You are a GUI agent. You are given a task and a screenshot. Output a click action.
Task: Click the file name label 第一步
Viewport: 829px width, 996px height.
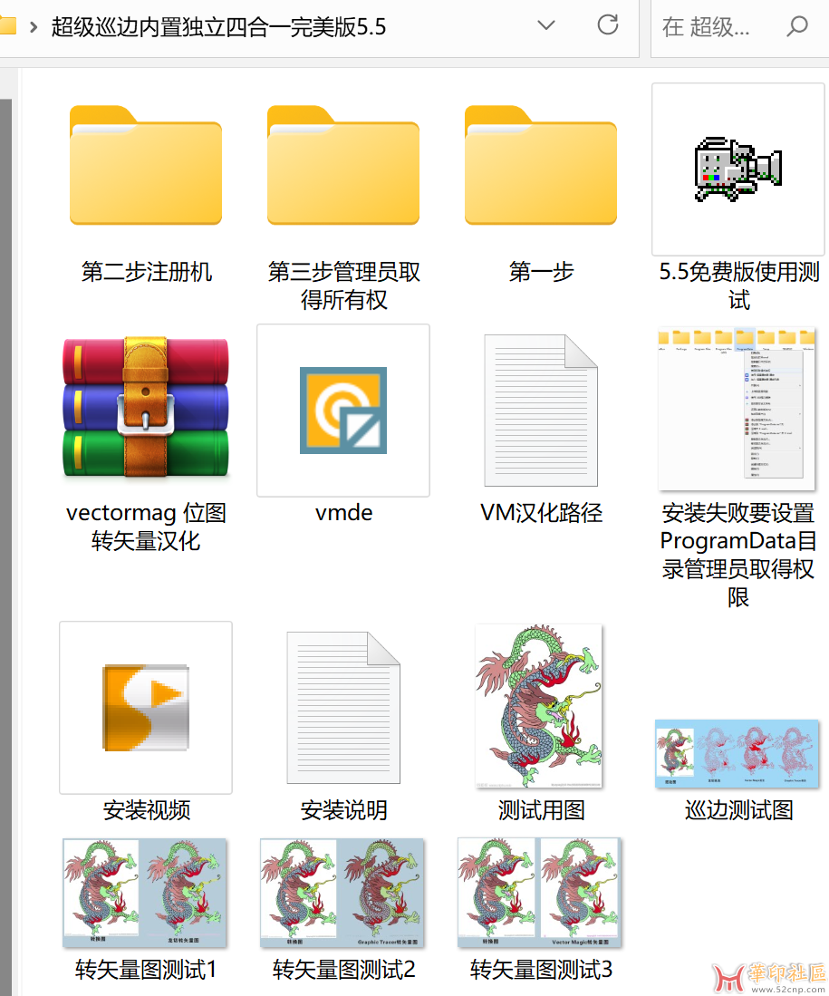coord(541,272)
